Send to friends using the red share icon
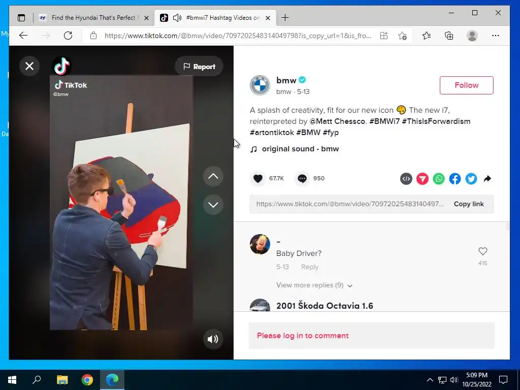 tap(422, 179)
